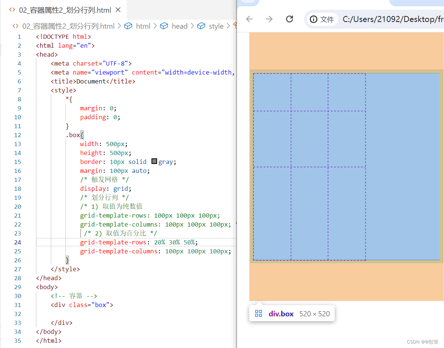Viewport: 444px width, 348px height.
Task: Click the html breadcrumb cube icon
Action: [x=128, y=26]
